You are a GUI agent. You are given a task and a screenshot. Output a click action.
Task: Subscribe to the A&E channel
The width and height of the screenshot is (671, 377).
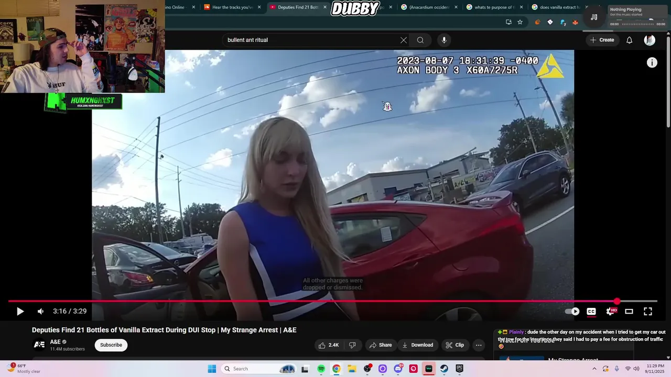click(111, 345)
